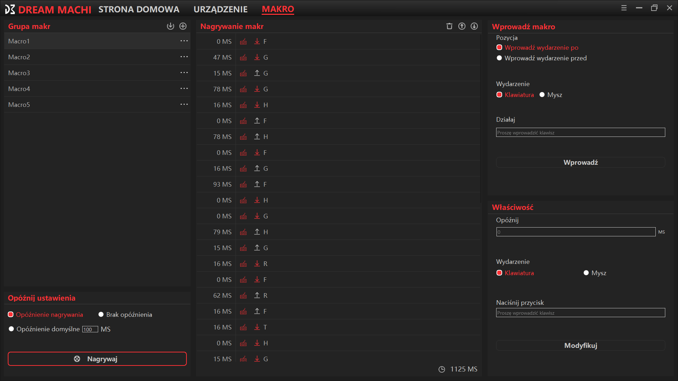
Task: Click the clock icon next to 1125 MS
Action: click(x=442, y=369)
